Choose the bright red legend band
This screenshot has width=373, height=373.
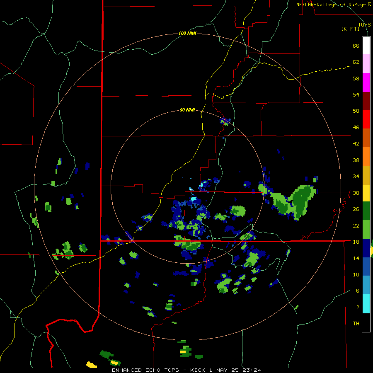pyautogui.click(x=366, y=119)
